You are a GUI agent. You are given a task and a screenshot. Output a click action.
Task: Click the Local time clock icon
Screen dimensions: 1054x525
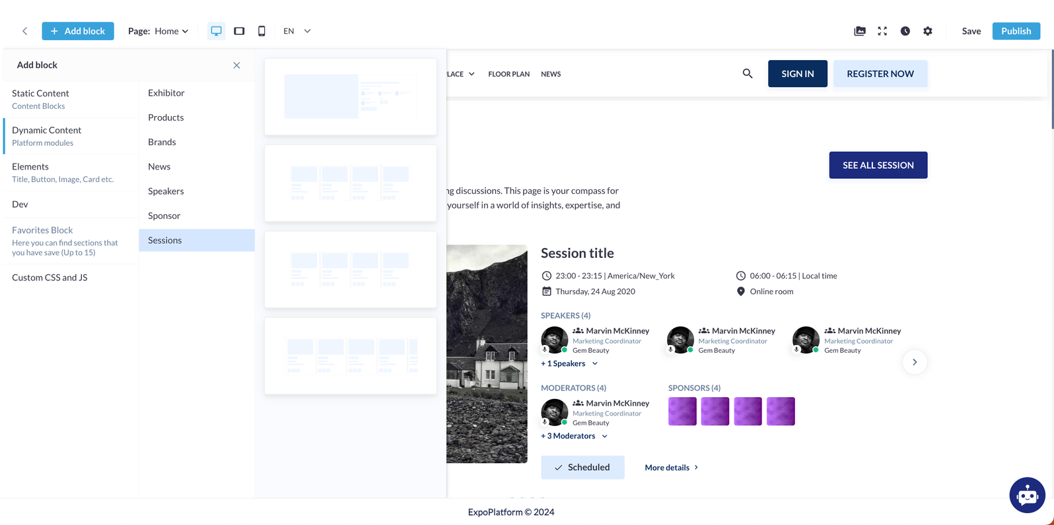coord(741,276)
